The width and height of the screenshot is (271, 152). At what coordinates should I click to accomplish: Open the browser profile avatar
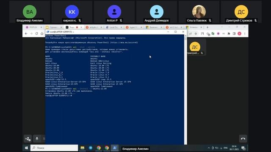click(x=239, y=34)
